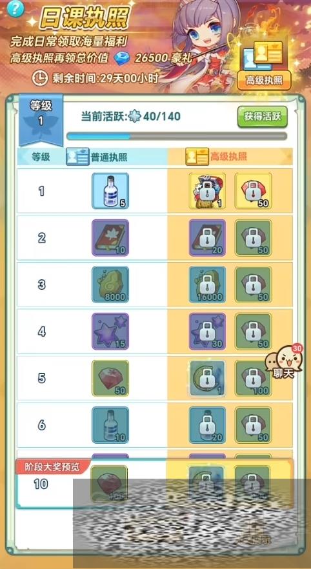Open the help question mark icon
This screenshot has height=569, width=311.
pos(15,8)
